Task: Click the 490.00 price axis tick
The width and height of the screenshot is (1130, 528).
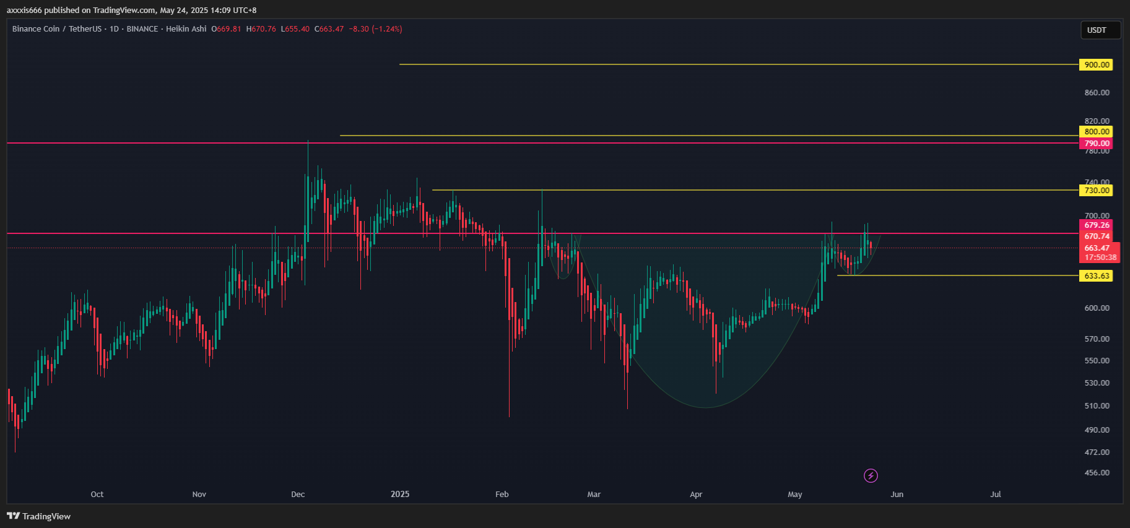Action: (1097, 430)
